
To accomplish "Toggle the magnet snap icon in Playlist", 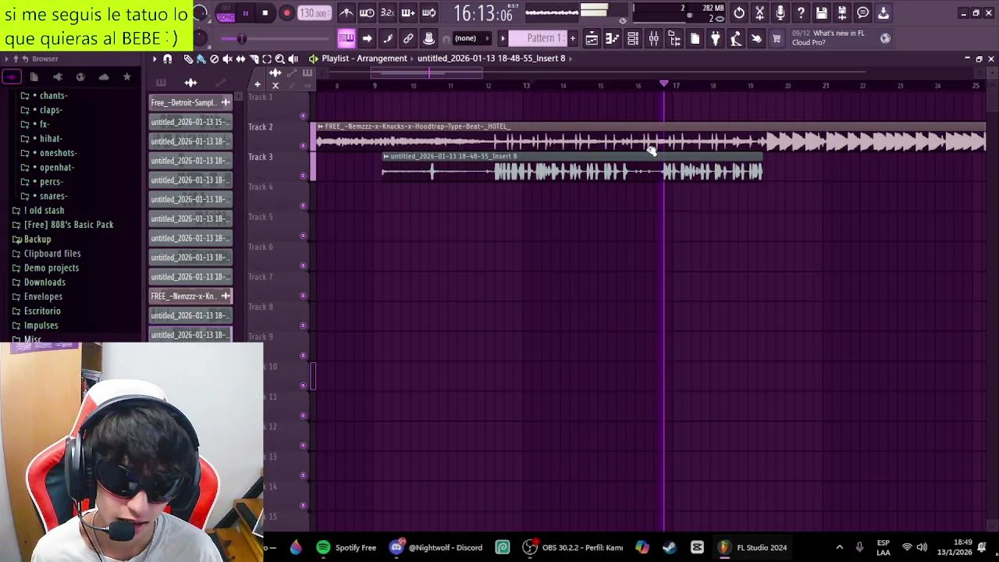I will click(167, 59).
